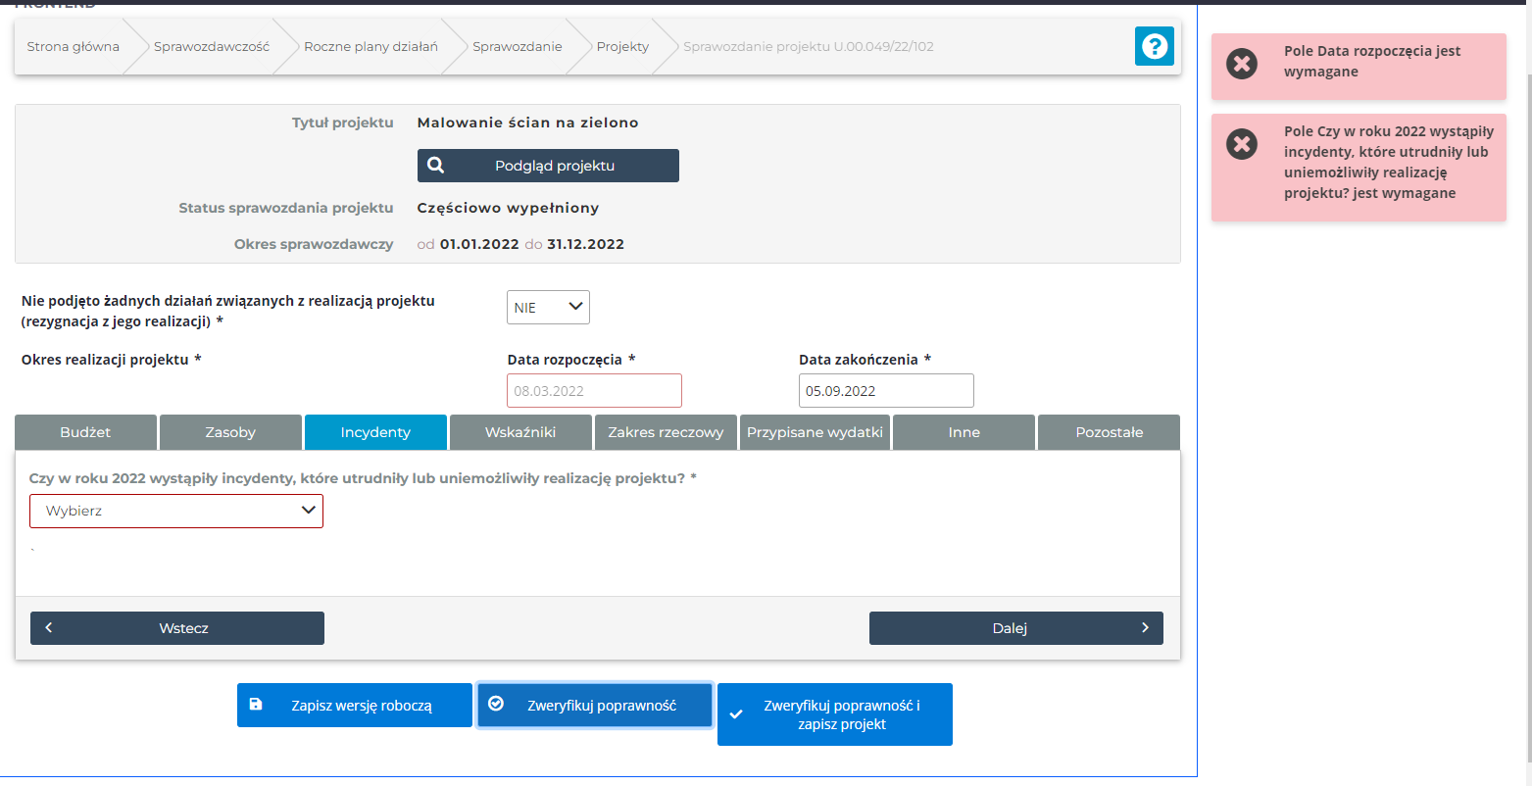This screenshot has height=786, width=1532.
Task: Dismiss the Data rozpoczęcia error notification
Action: pyautogui.click(x=1242, y=65)
